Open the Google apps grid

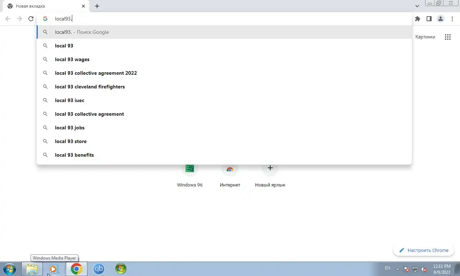pos(448,37)
